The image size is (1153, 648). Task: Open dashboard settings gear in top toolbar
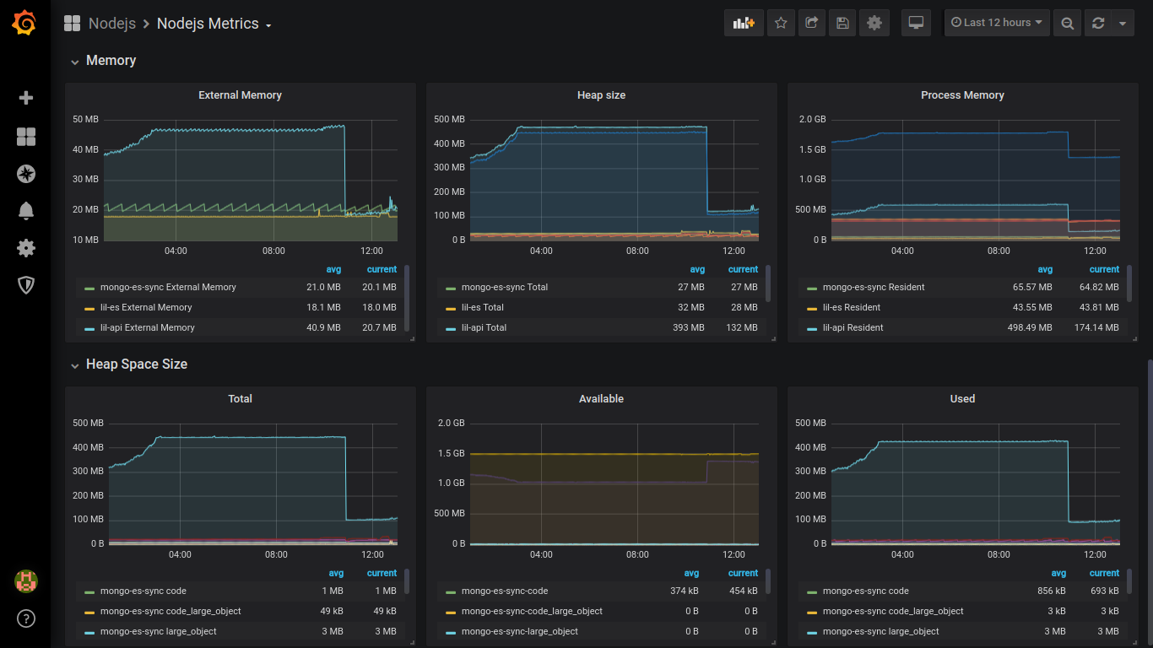pyautogui.click(x=874, y=23)
